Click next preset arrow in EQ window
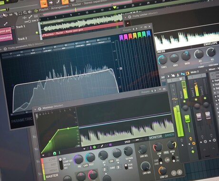Screen dimensions: 219x181 coord(137,29)
